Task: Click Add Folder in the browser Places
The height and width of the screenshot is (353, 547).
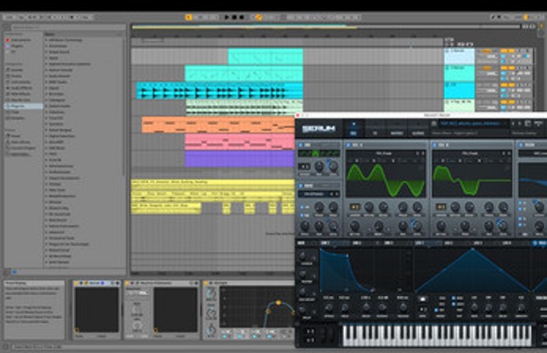Action: tap(18, 154)
